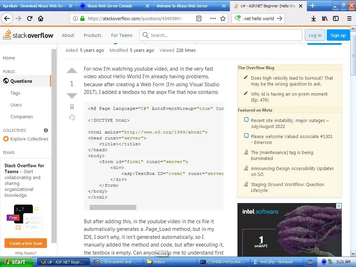Click the Log in button
This screenshot has height=267, width=356.
click(315, 35)
